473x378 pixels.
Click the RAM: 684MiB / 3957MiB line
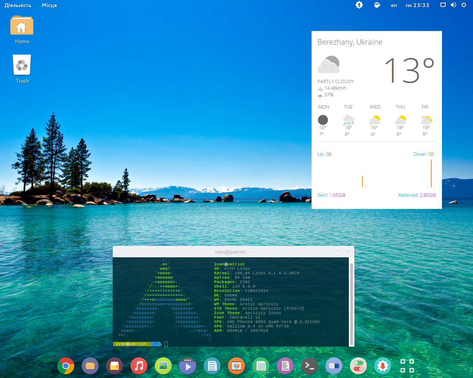(x=241, y=331)
